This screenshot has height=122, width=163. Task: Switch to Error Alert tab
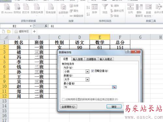point(91,59)
